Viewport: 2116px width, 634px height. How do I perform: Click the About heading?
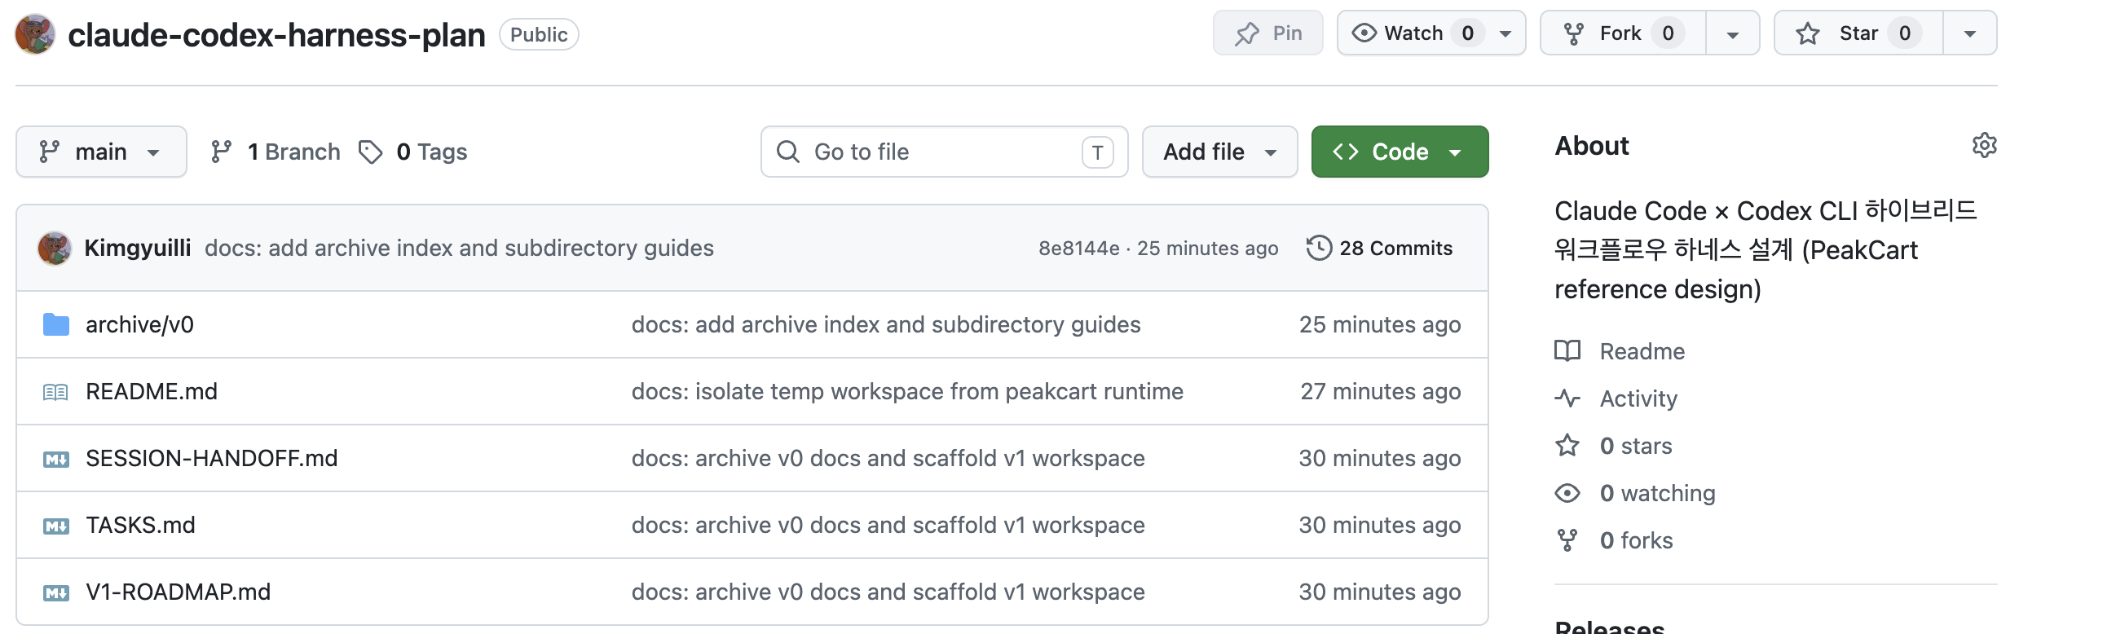coord(1591,146)
